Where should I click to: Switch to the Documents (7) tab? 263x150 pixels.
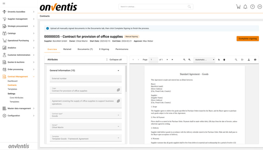85,49
